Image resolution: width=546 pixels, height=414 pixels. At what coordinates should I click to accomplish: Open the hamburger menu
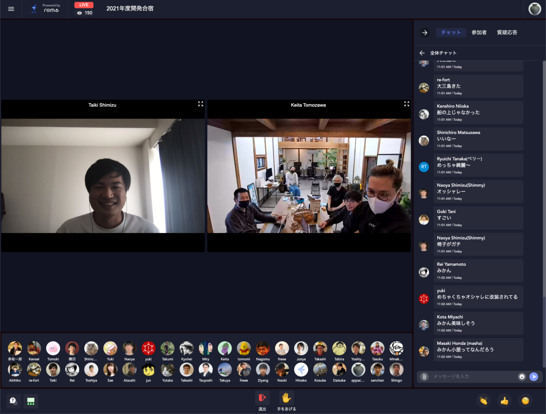coord(11,9)
